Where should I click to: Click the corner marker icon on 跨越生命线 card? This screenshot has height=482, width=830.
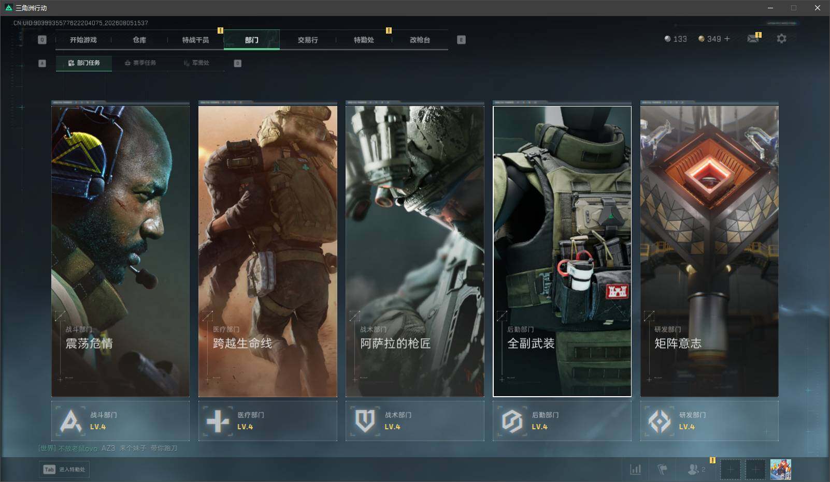207,315
